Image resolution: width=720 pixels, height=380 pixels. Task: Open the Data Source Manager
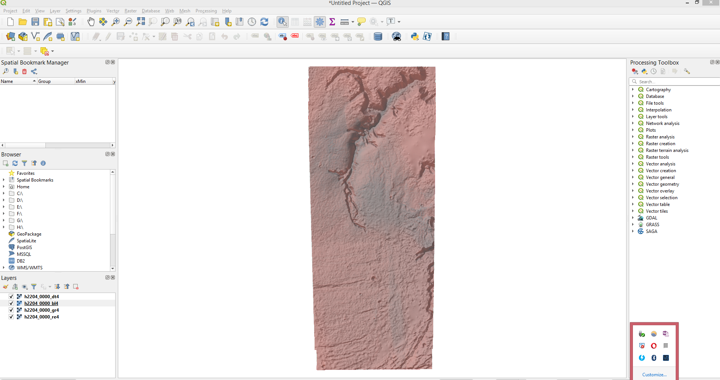[x=11, y=36]
